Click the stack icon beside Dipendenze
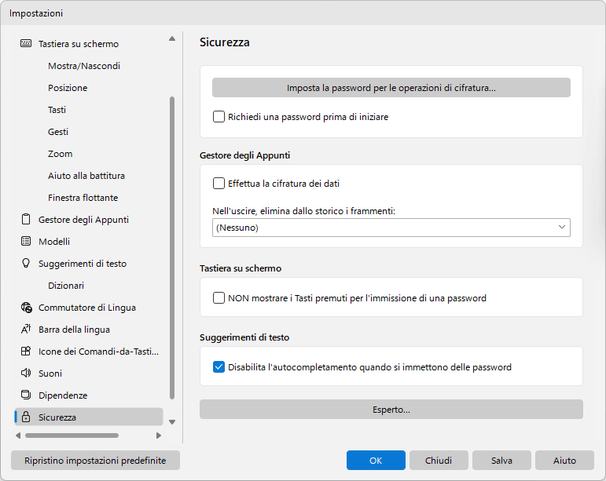 26,395
